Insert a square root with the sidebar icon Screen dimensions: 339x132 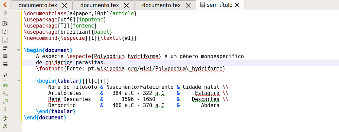(x=5, y=126)
